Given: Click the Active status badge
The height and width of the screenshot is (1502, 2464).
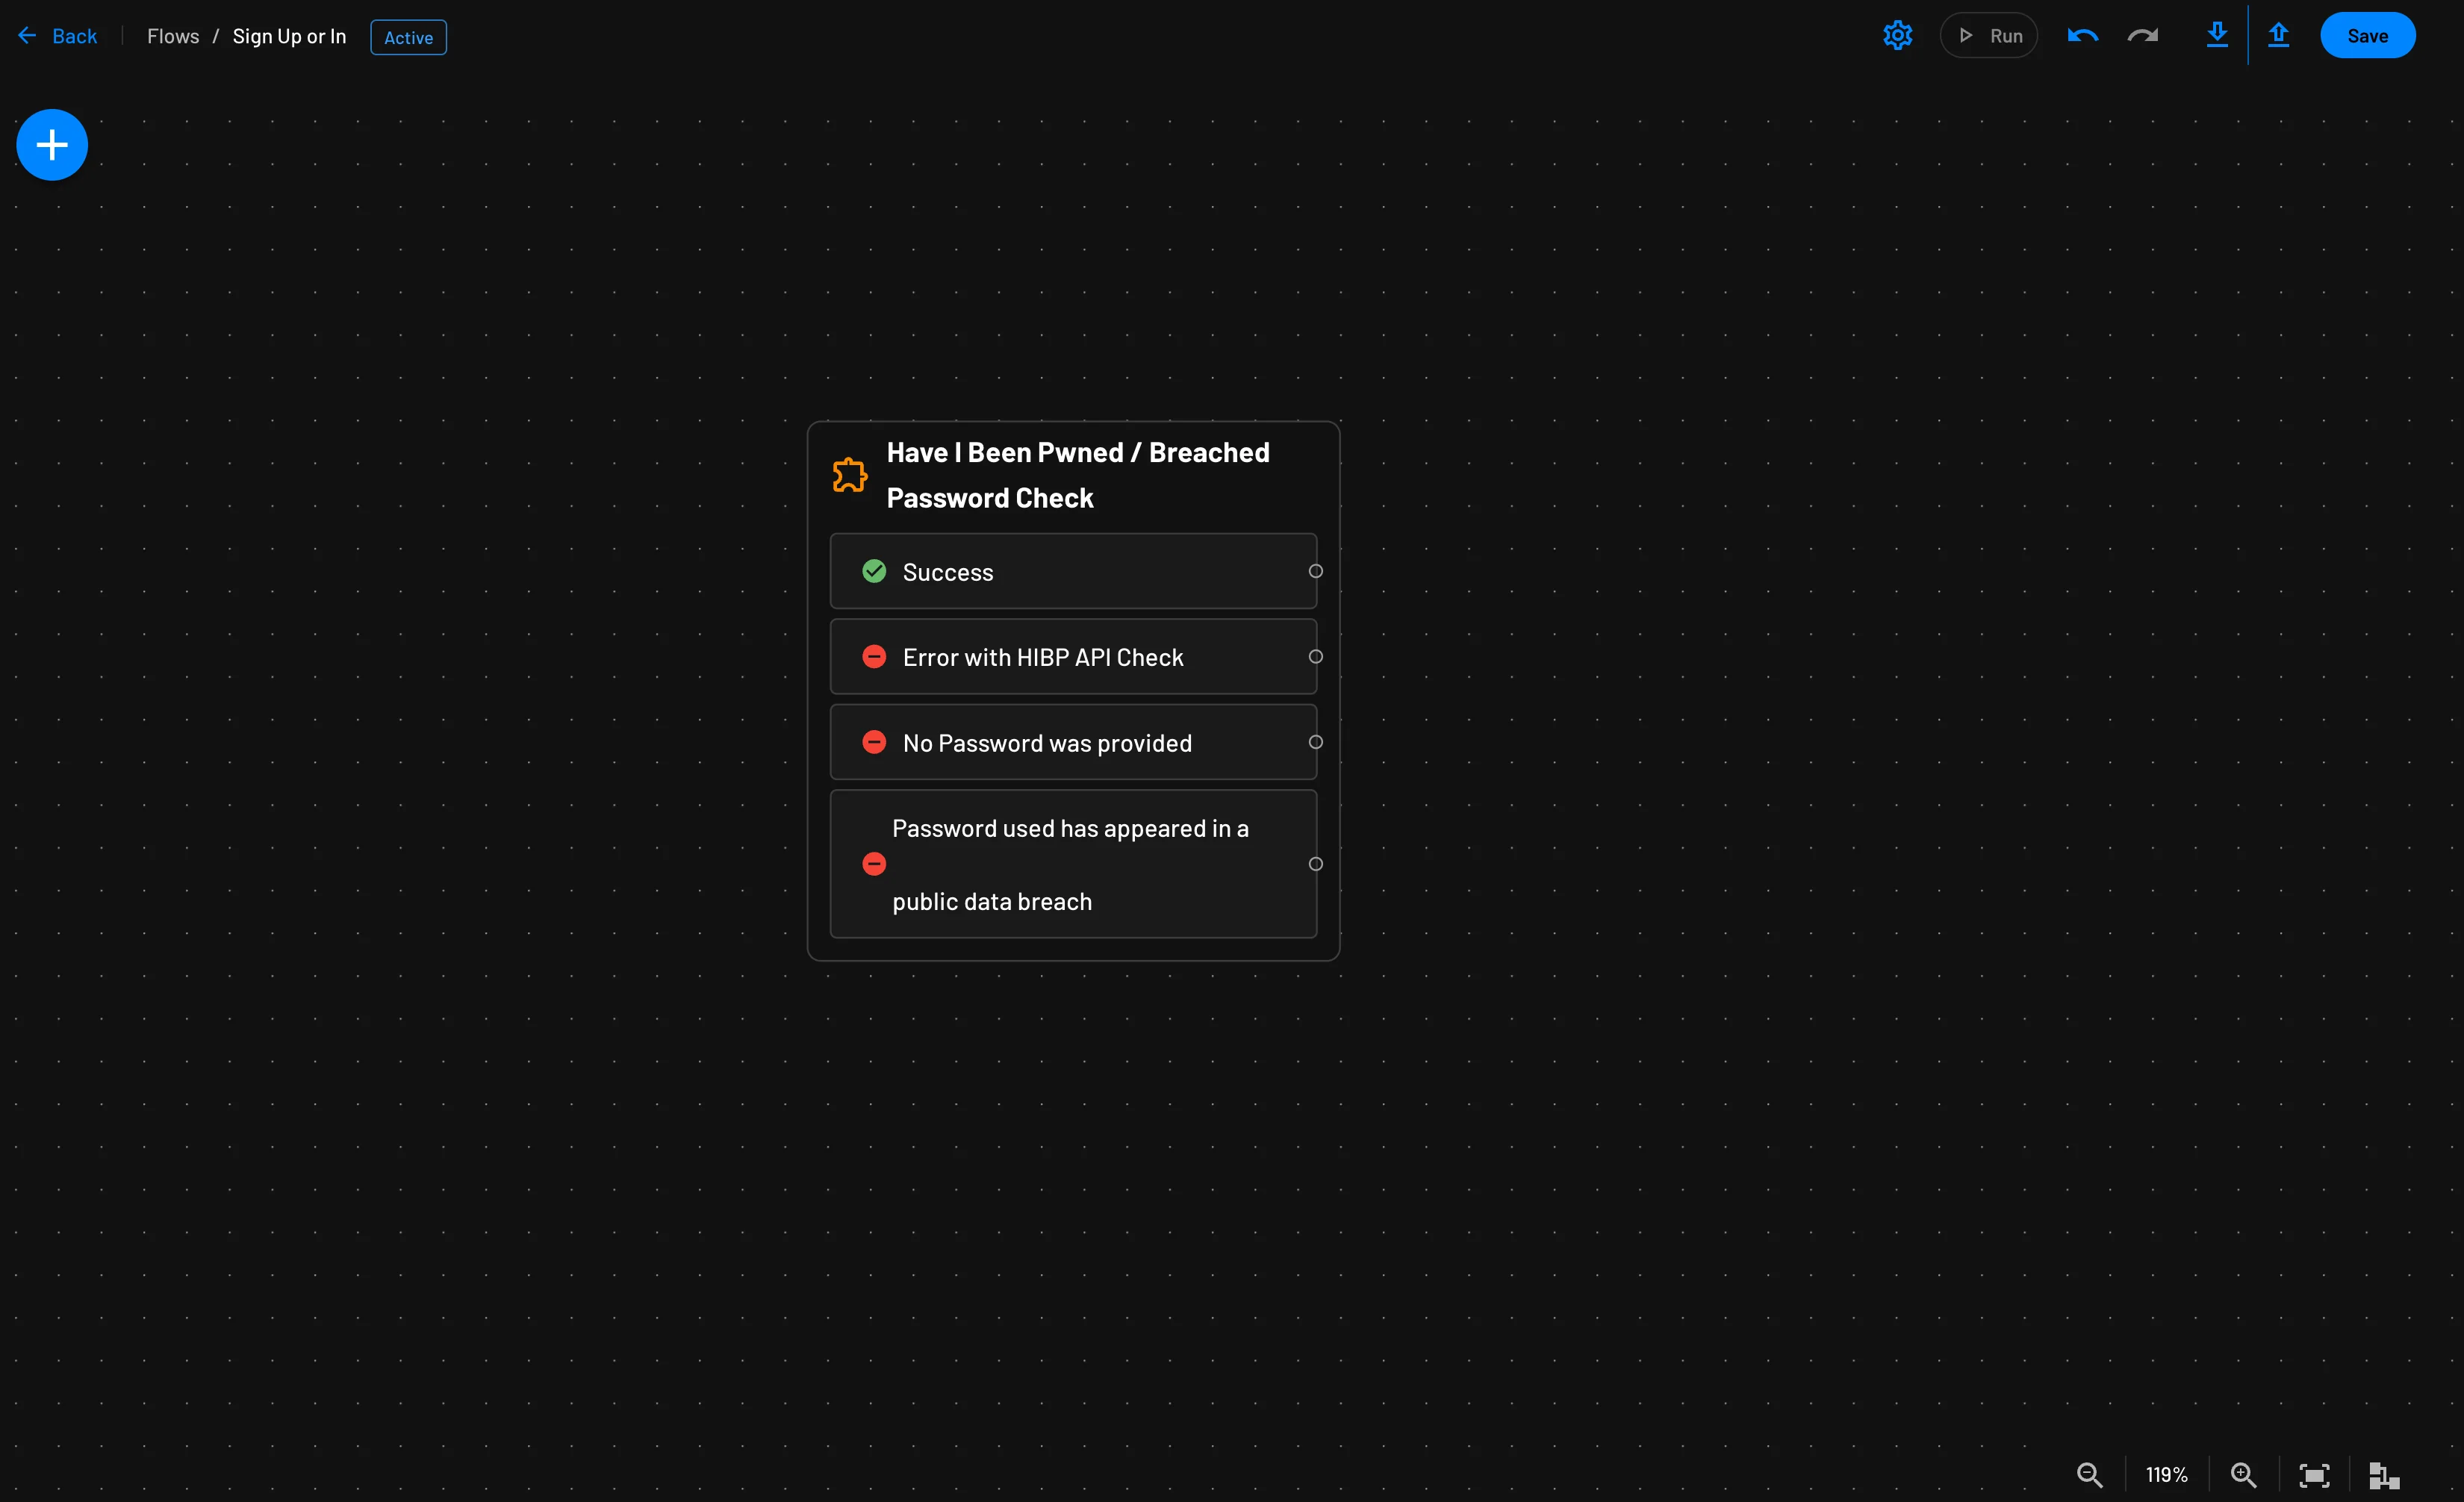Looking at the screenshot, I should (x=408, y=37).
